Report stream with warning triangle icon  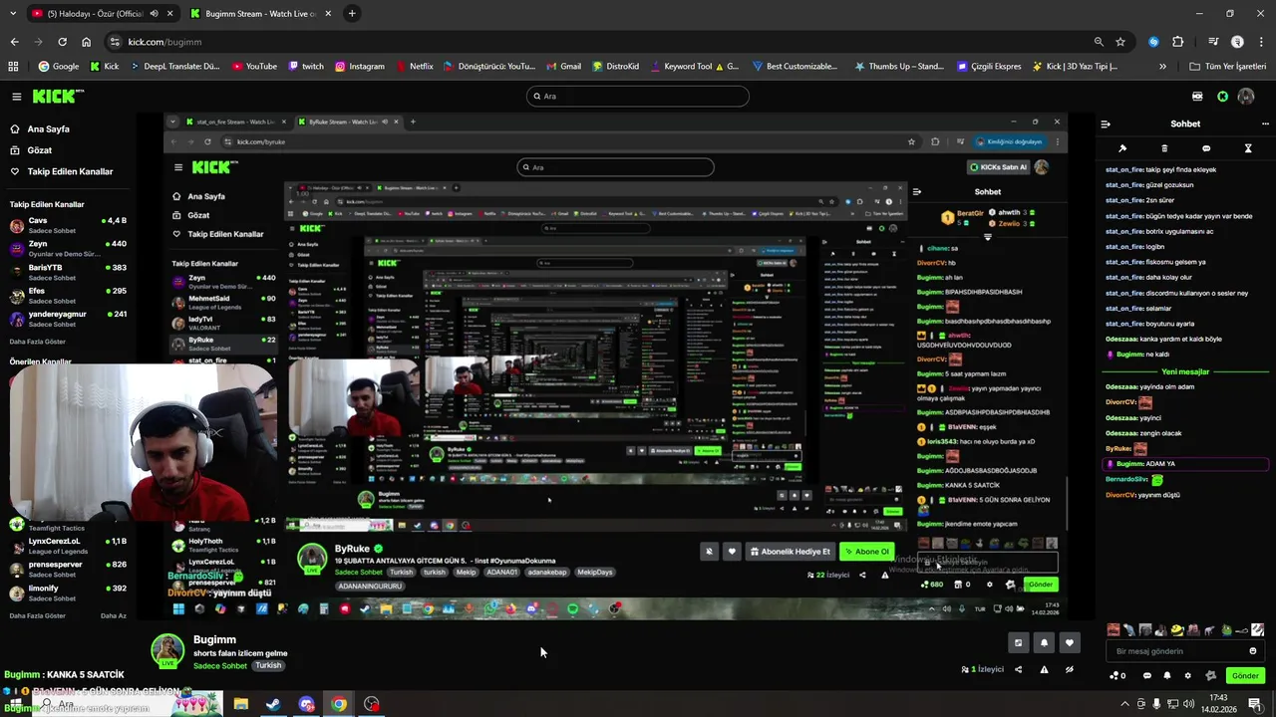1044,669
